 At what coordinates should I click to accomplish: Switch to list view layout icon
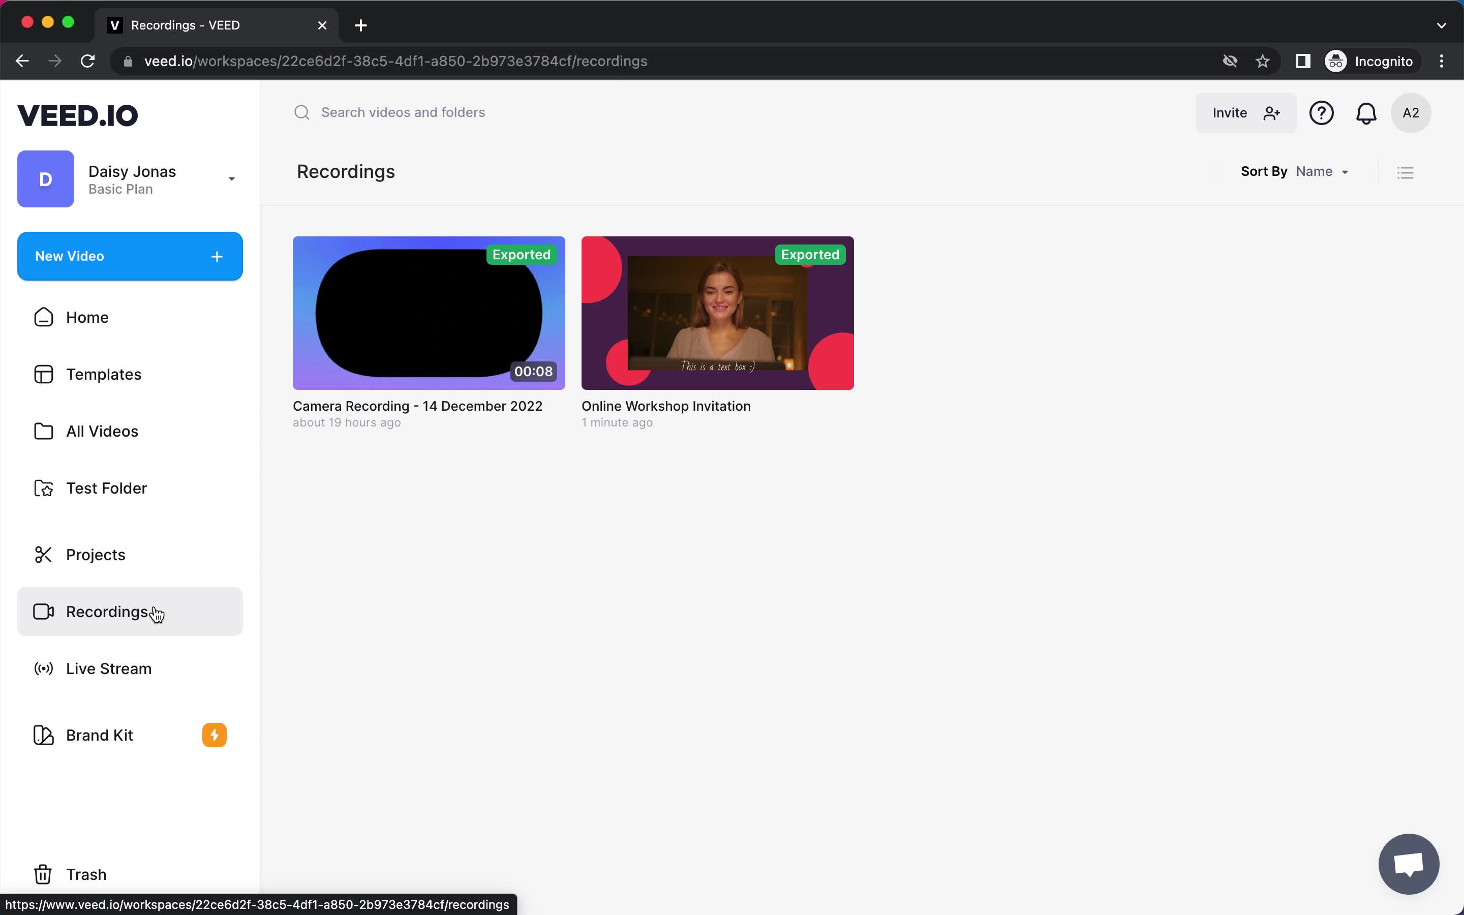[x=1406, y=172]
